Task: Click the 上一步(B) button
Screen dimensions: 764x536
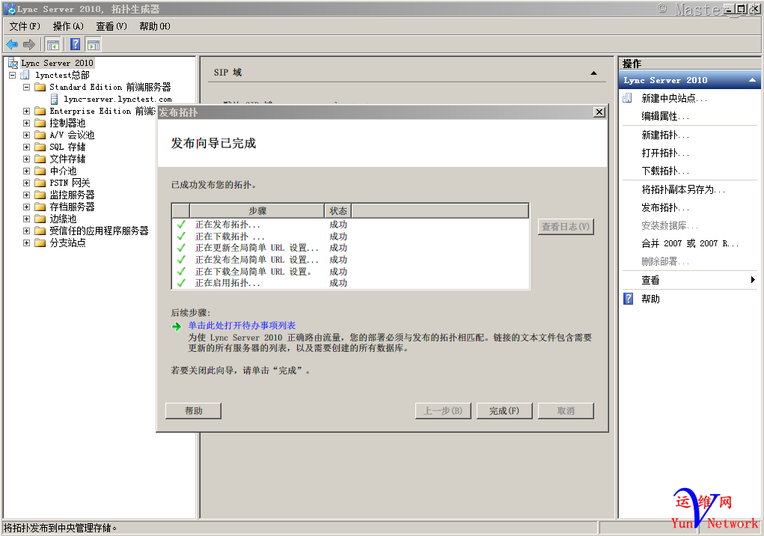Action: tap(443, 411)
